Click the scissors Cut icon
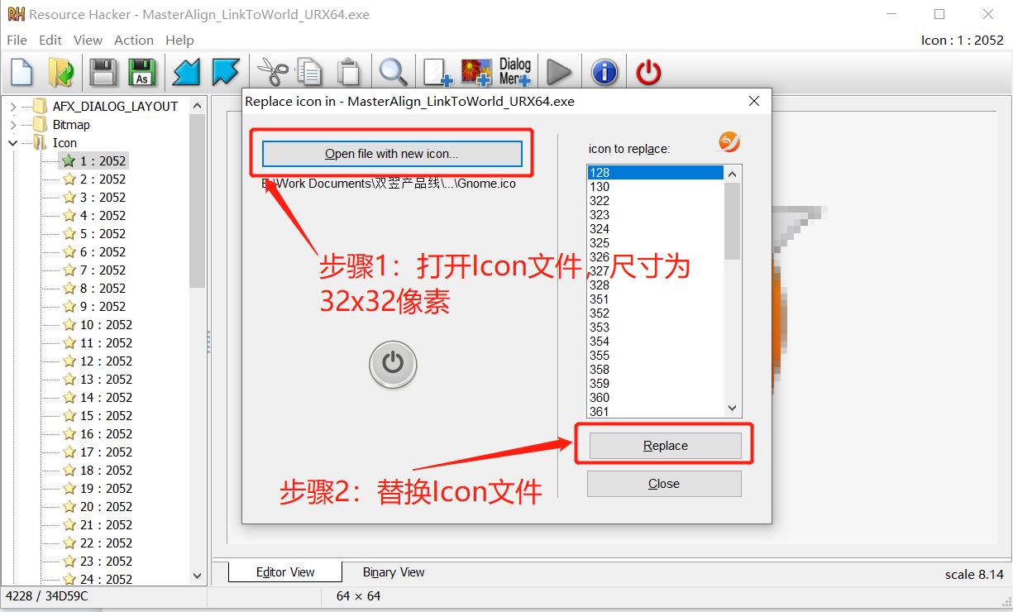1013x612 pixels. tap(270, 72)
